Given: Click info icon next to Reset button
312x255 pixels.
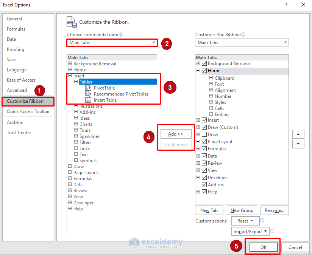Looking at the screenshot, I should pos(262,221).
